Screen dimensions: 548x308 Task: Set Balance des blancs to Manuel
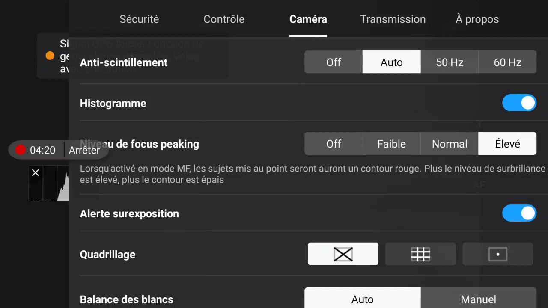478,298
